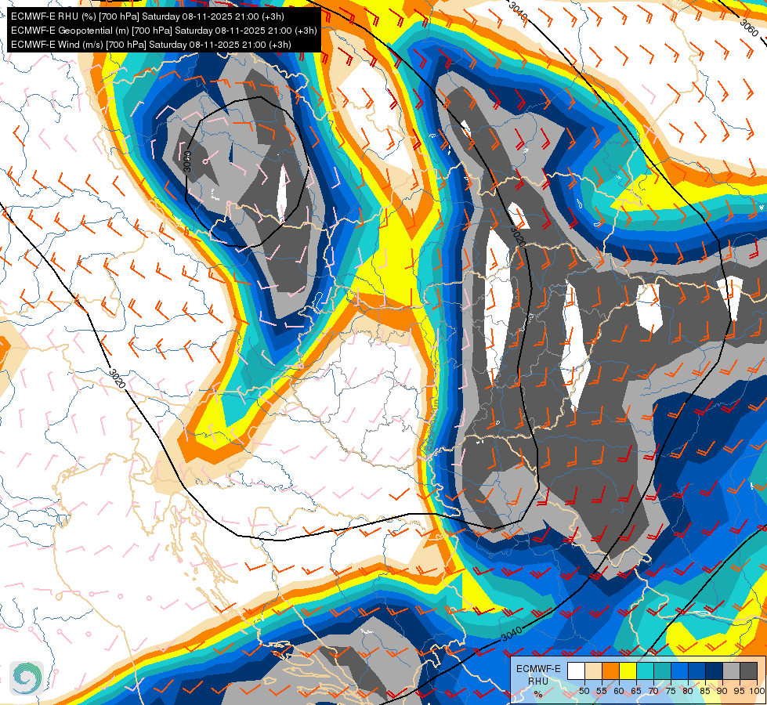This screenshot has width=767, height=705.
Task: Click the legend tick value 100
Action: click(x=757, y=691)
